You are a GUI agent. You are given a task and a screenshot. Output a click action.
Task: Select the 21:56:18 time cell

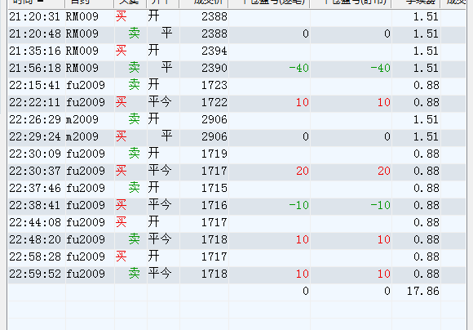35,68
